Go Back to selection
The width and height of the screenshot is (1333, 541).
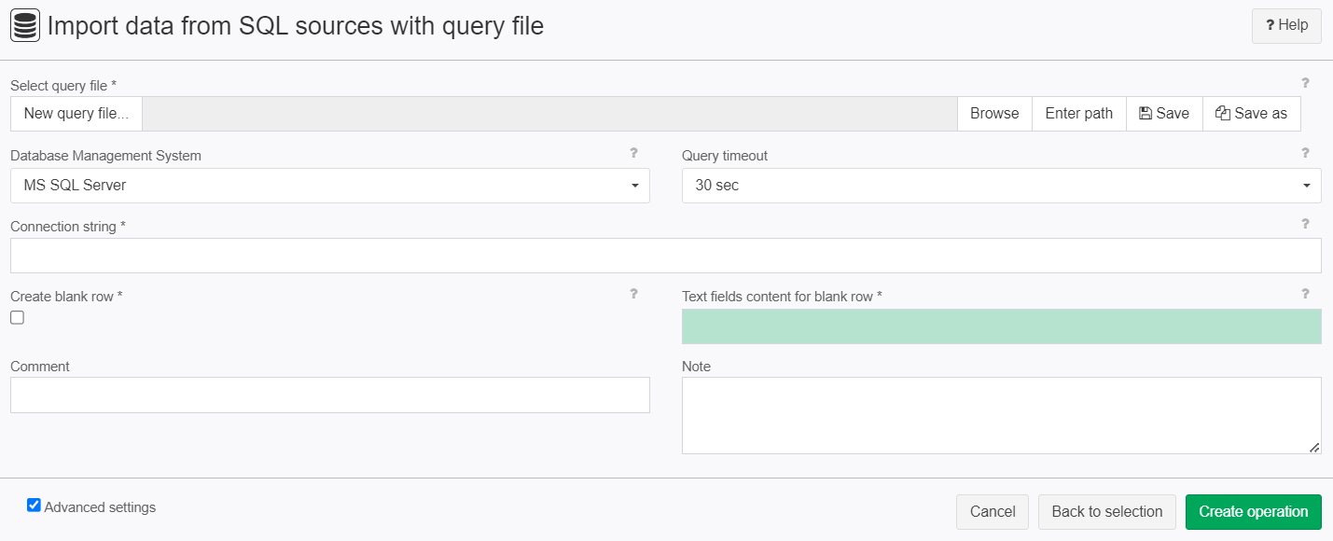coord(1107,512)
